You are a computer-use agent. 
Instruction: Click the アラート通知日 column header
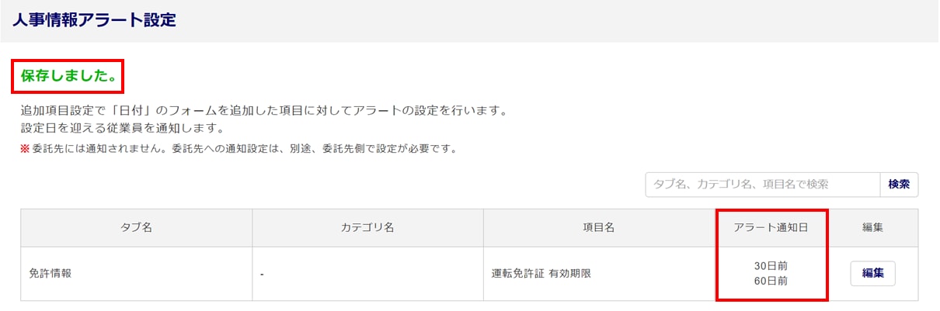(771, 228)
